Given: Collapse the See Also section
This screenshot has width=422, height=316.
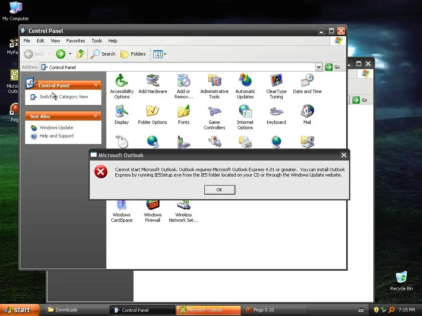Looking at the screenshot, I should (x=96, y=116).
